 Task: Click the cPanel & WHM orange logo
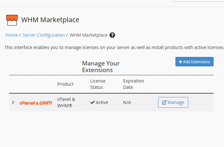pos(36,103)
